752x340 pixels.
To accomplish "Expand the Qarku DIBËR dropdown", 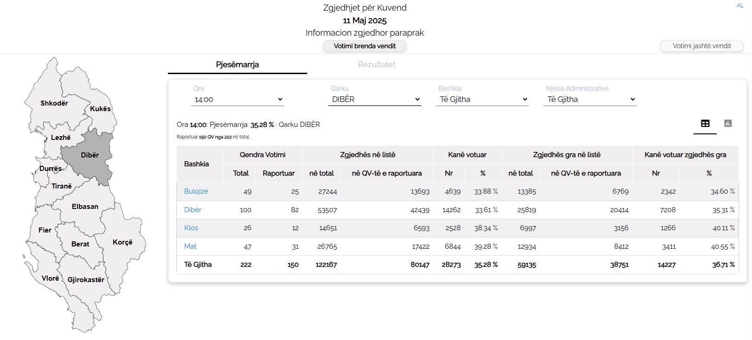I will coord(374,100).
